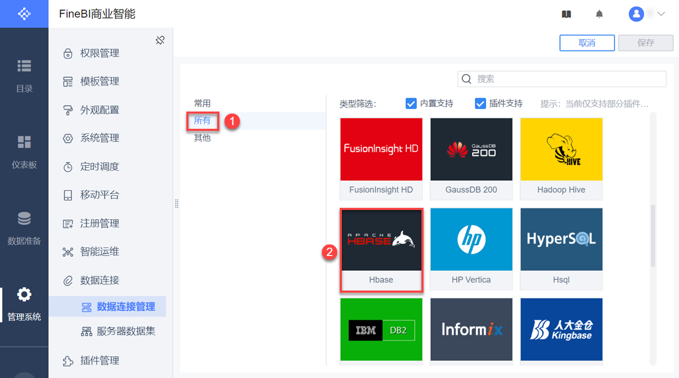Image resolution: width=679 pixels, height=378 pixels.
Task: Switch to the 其他 category tab
Action: 203,138
